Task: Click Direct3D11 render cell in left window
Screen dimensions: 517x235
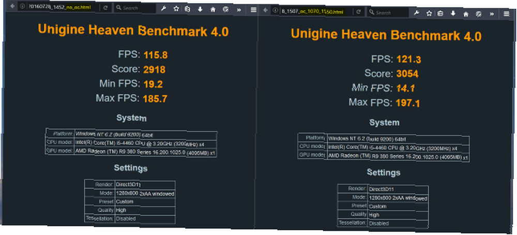Action: coord(145,184)
